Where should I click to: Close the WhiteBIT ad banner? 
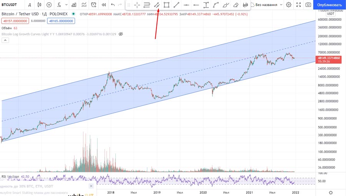[91, 186]
